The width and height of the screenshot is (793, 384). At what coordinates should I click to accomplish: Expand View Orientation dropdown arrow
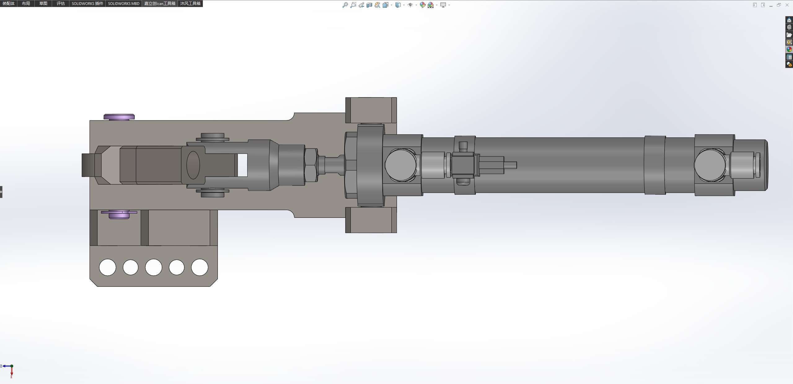click(x=391, y=5)
